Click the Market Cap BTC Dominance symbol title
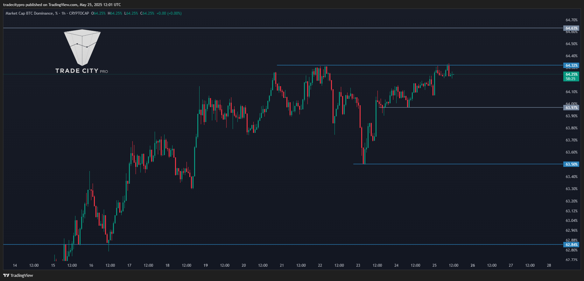The image size is (584, 281). pos(32,13)
